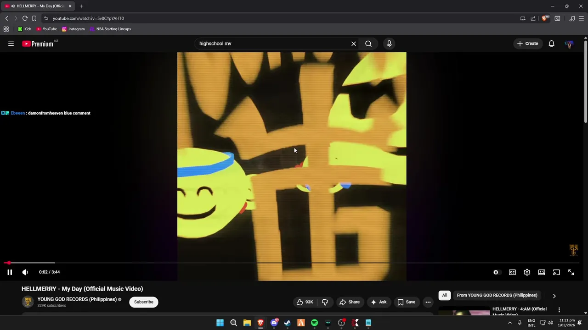Open the Create menu

coord(527,44)
